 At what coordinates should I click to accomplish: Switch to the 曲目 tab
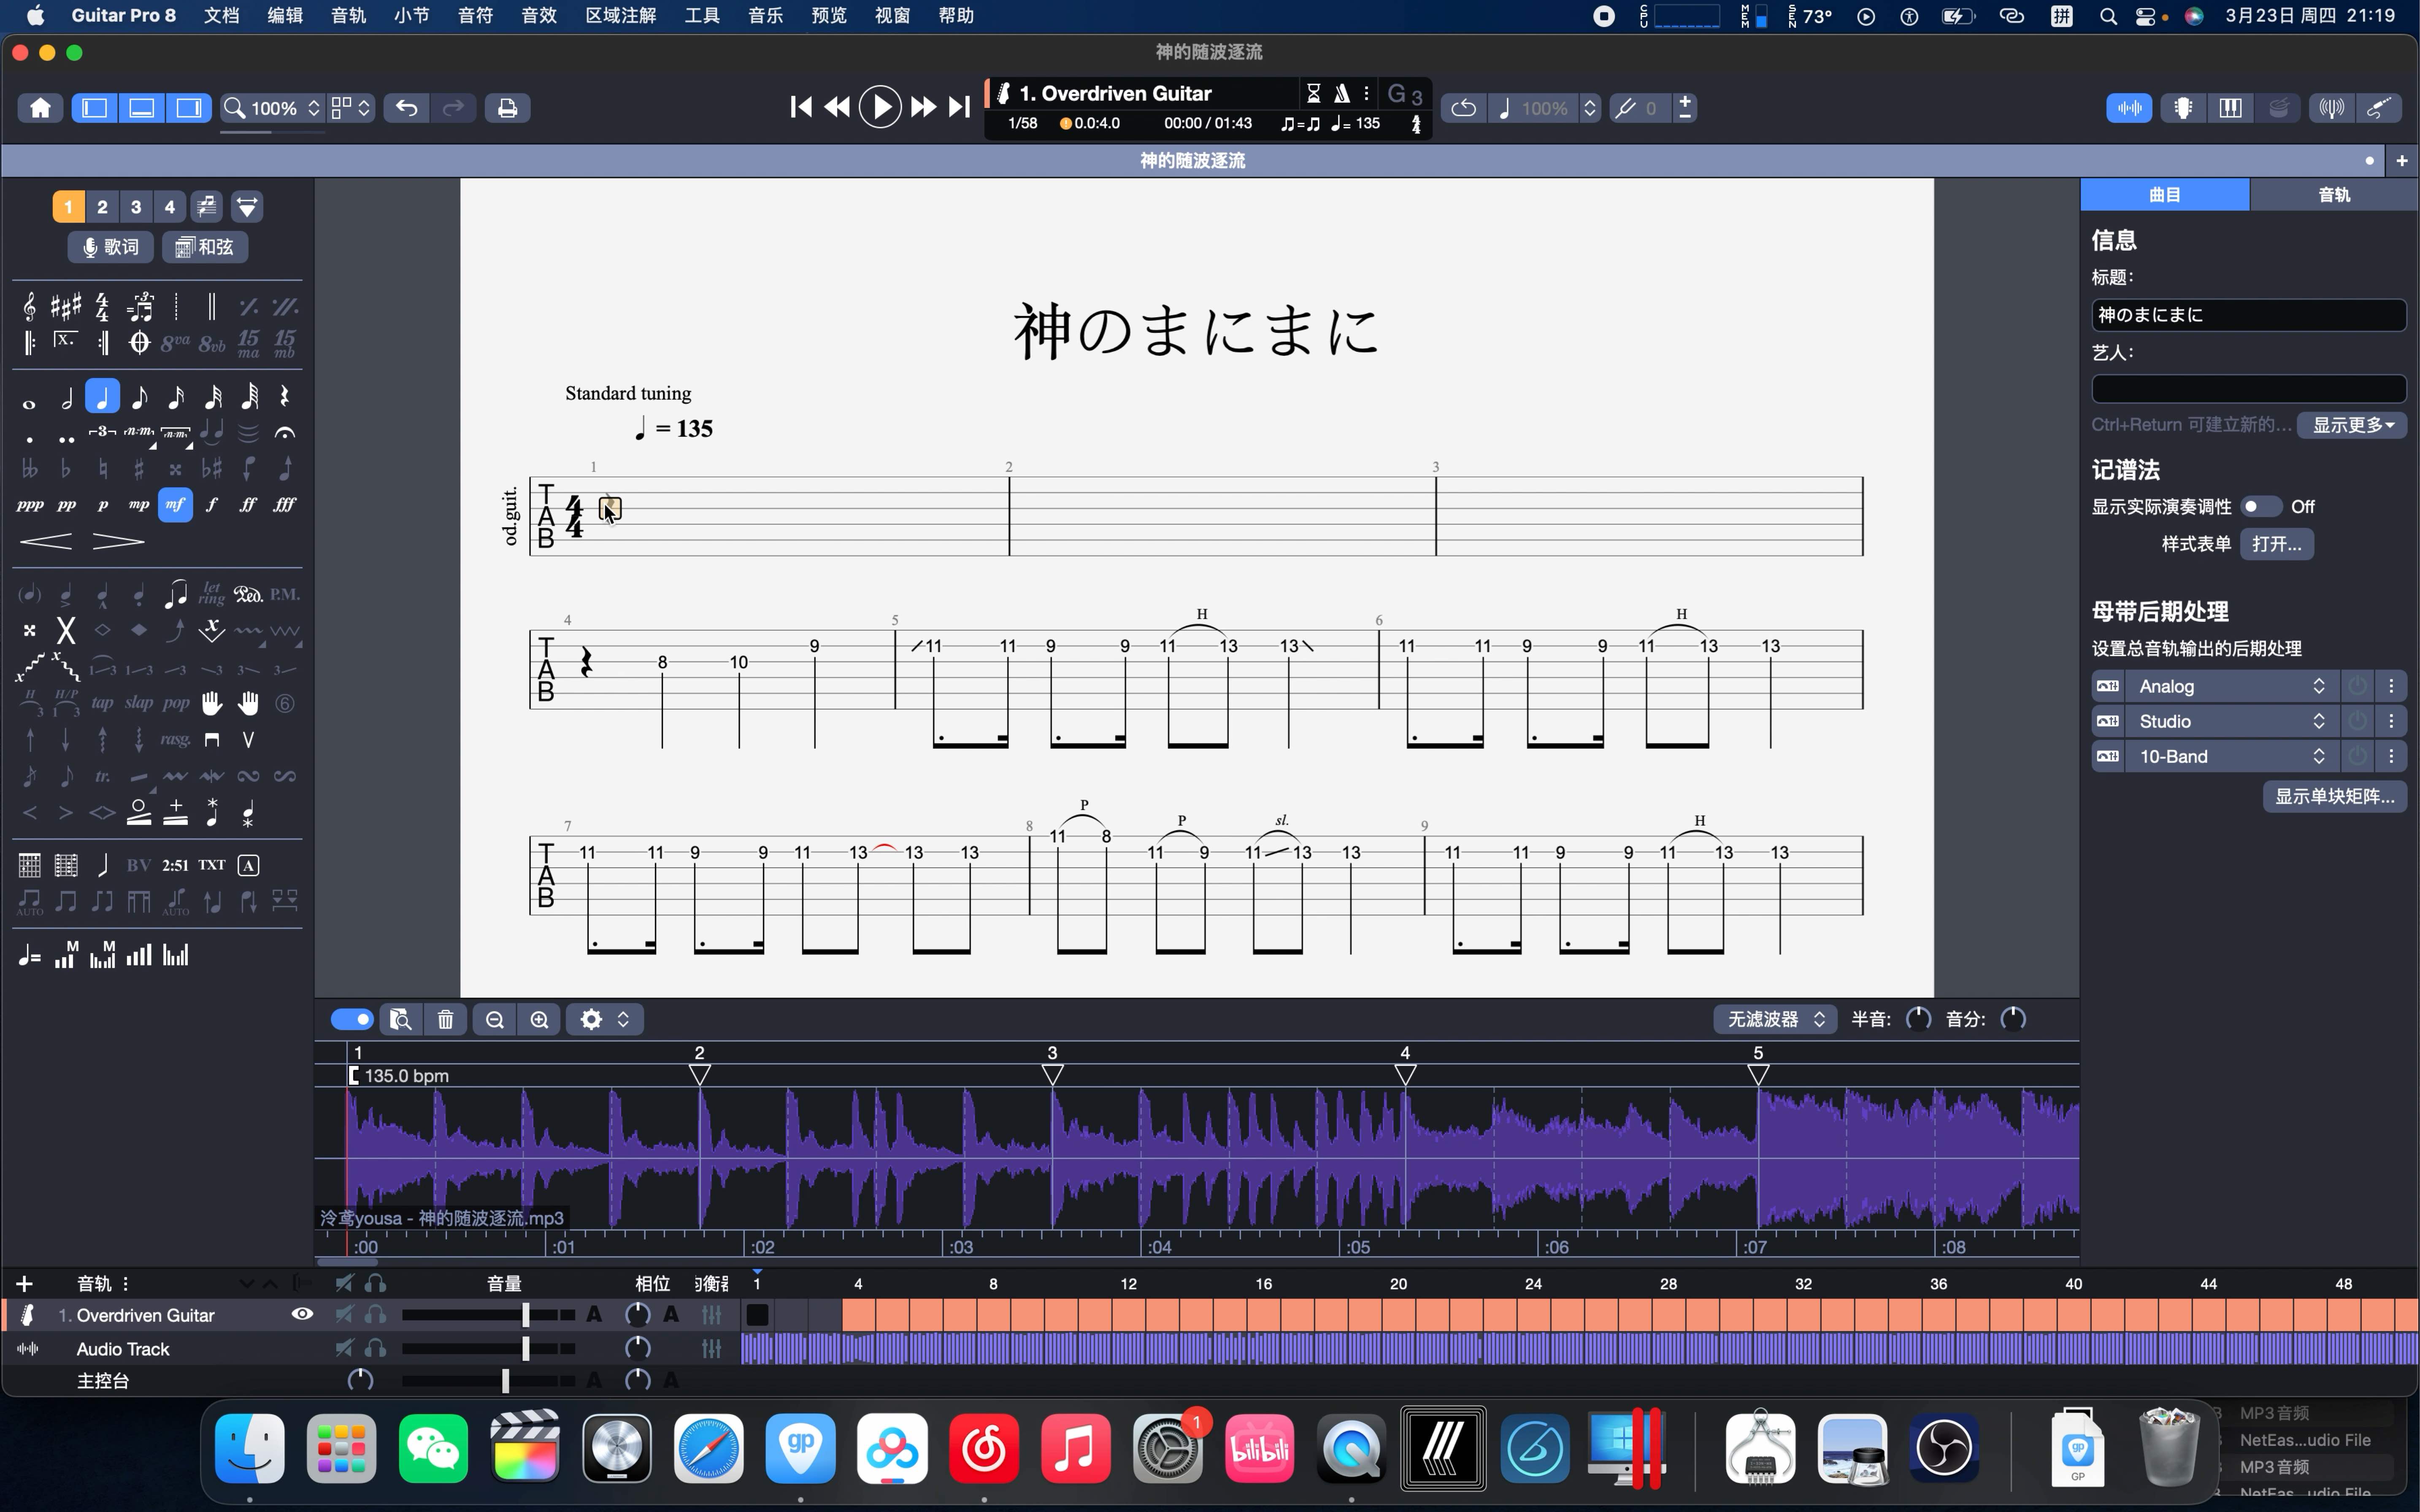pos(2165,195)
